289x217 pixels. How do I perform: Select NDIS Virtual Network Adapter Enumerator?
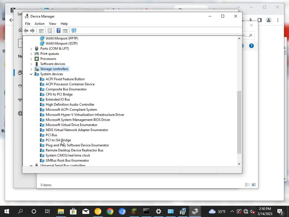pos(77,130)
